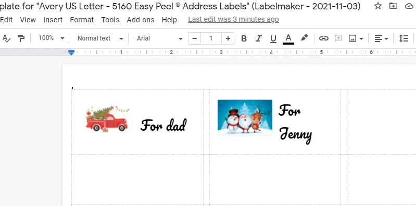This screenshot has width=416, height=206.
Task: Open the Arial font dropdown
Action: coord(159,38)
